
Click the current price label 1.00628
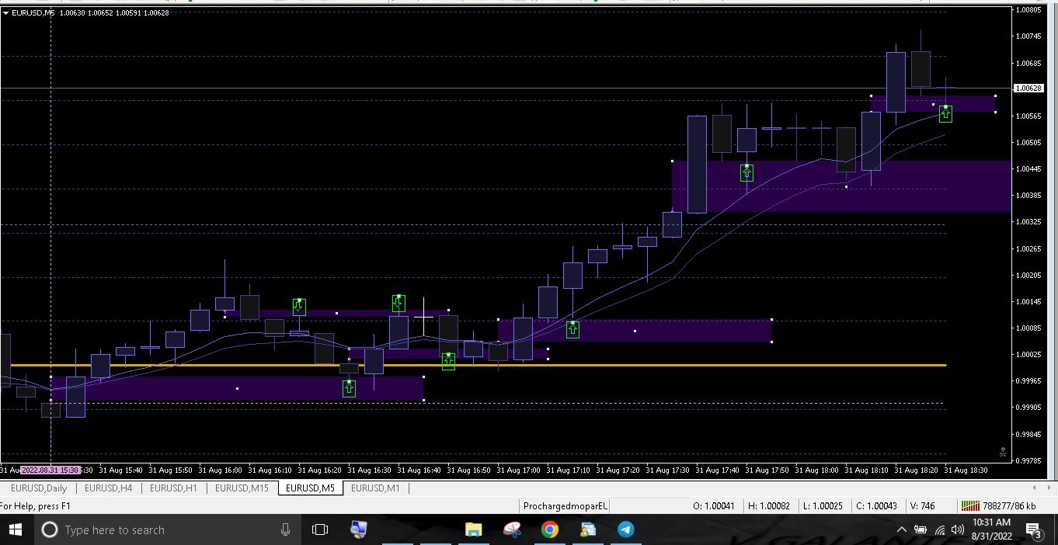point(1028,89)
